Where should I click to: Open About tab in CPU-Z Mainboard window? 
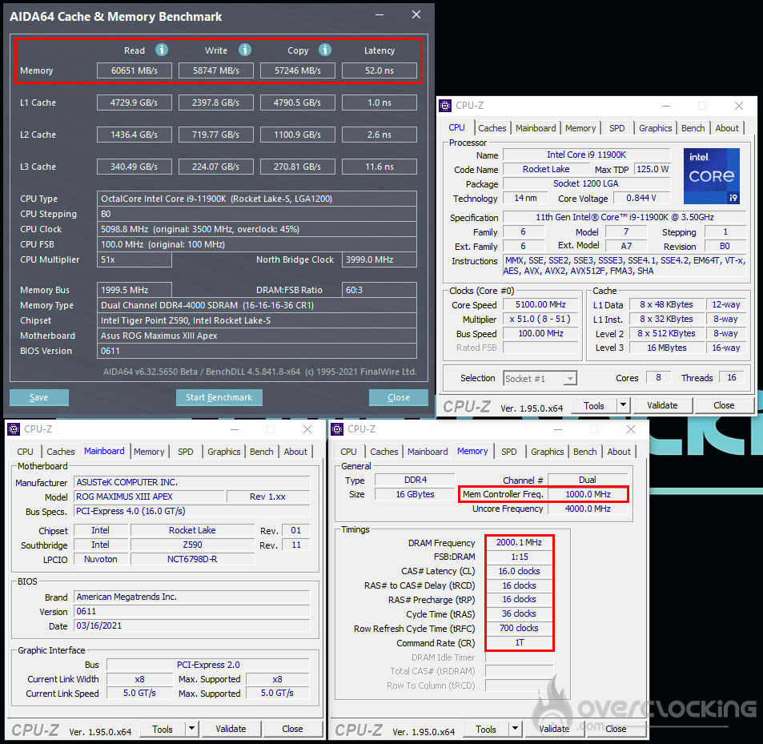pos(295,452)
